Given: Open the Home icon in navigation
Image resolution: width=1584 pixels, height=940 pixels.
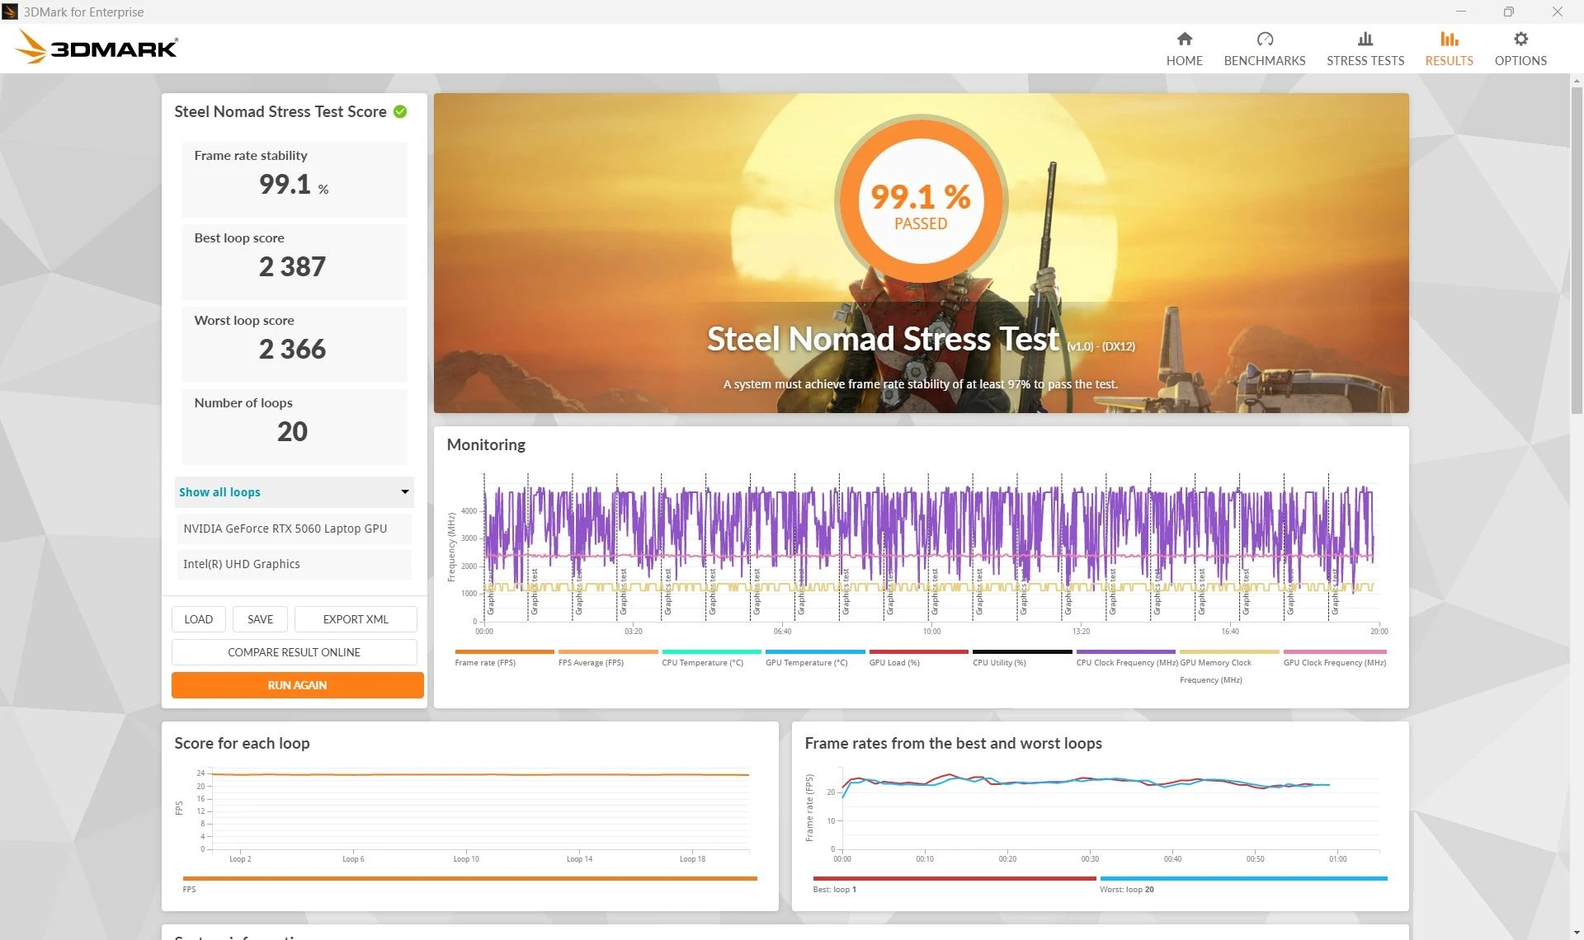Looking at the screenshot, I should pos(1184,39).
